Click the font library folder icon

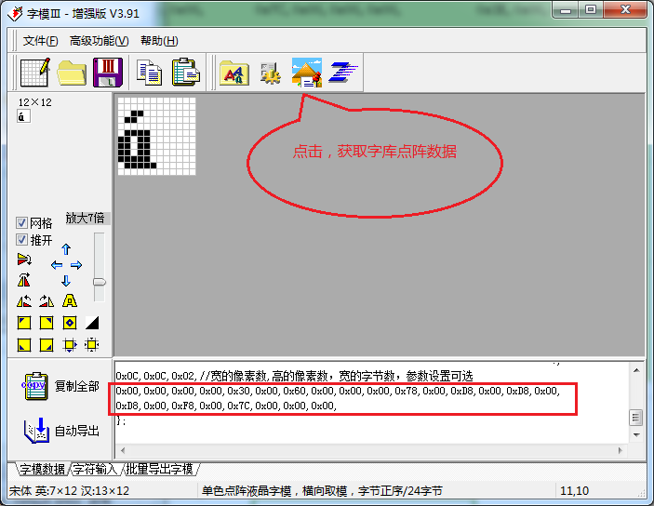click(x=233, y=72)
